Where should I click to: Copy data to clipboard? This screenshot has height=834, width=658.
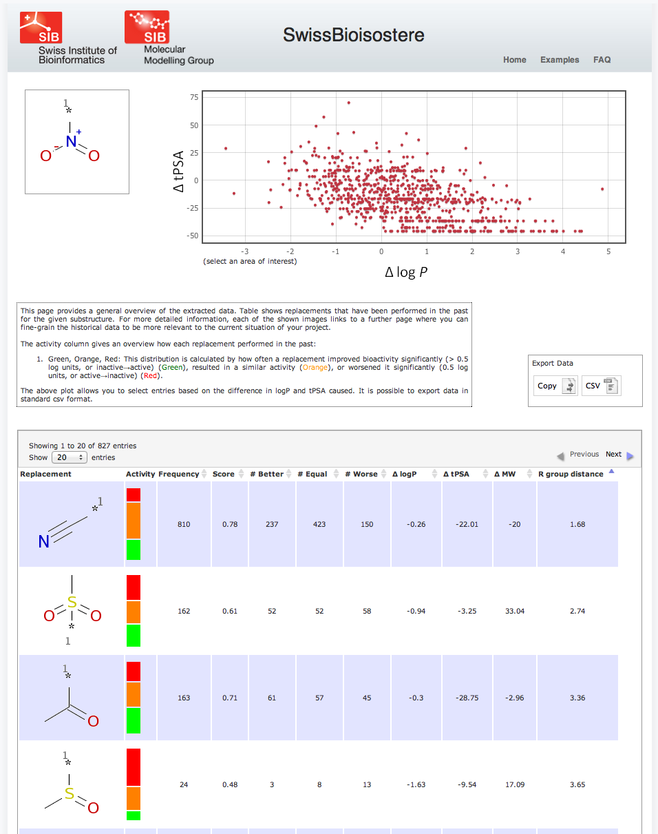(555, 386)
